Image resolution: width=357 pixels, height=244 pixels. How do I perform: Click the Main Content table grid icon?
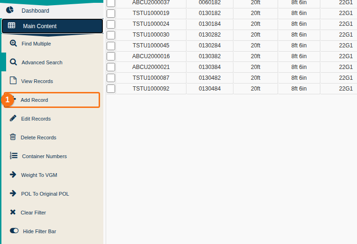(12, 25)
